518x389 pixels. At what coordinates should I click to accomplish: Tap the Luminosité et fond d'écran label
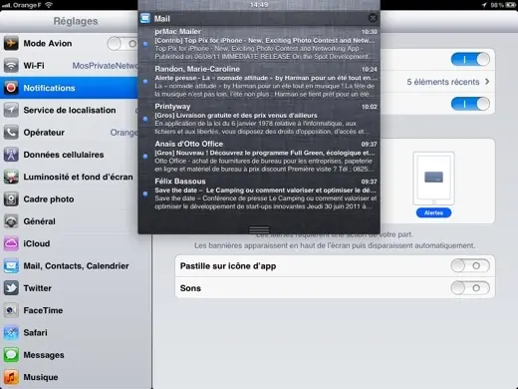click(78, 177)
